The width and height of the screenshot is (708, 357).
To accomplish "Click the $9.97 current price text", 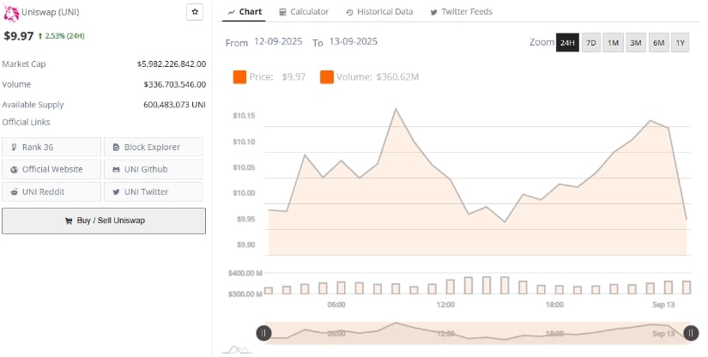I will pyautogui.click(x=19, y=36).
